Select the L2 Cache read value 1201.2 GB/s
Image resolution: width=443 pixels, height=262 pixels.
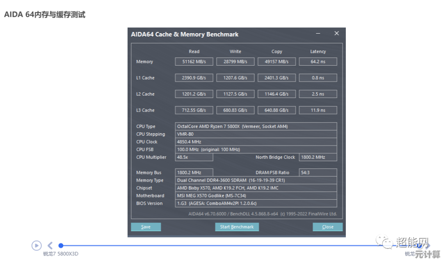194,94
